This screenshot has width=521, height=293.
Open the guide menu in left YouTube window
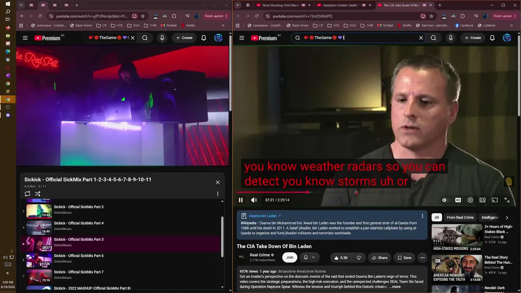click(x=25, y=38)
